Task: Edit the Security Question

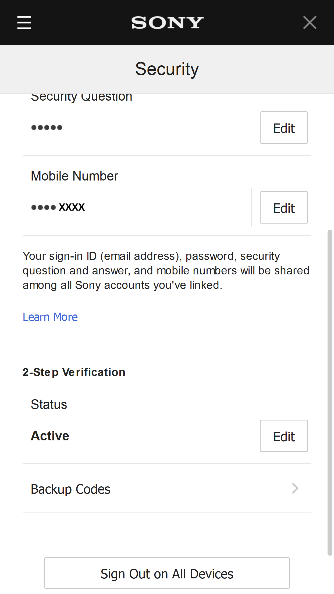Action: coord(284,128)
